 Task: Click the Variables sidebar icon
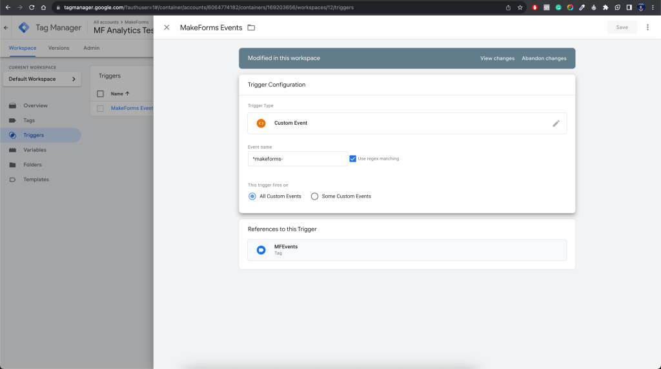(x=13, y=150)
